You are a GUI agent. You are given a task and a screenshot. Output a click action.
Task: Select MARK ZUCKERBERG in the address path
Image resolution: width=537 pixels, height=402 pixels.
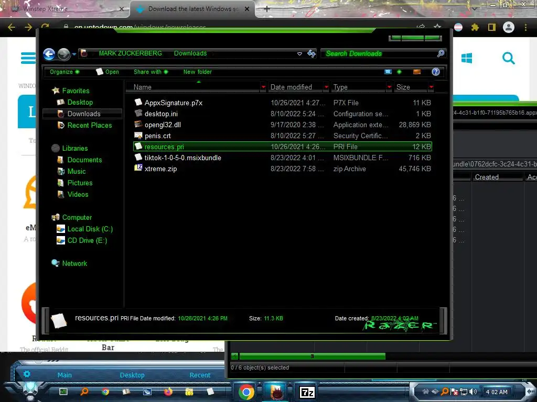click(130, 53)
